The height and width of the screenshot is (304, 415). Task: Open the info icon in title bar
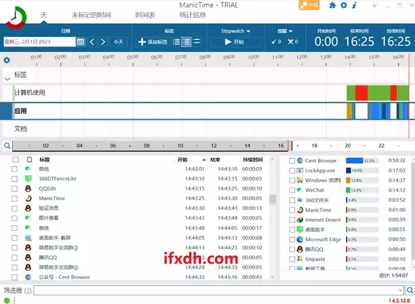[354, 5]
